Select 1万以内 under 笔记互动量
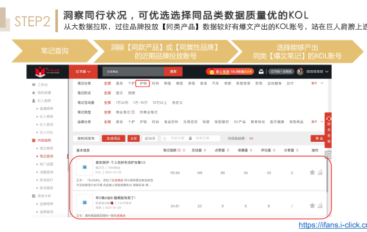The height and width of the screenshot is (232, 367). (x=122, y=102)
